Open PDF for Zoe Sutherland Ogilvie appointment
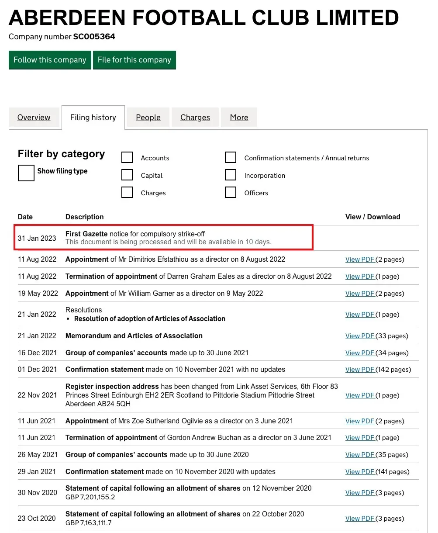The height and width of the screenshot is (533, 438). coord(360,421)
